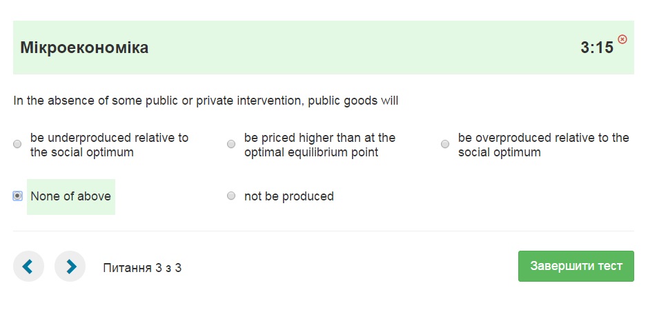Select 'be underproduced relative to social optimum' radio
This screenshot has width=648, height=312.
pos(17,144)
